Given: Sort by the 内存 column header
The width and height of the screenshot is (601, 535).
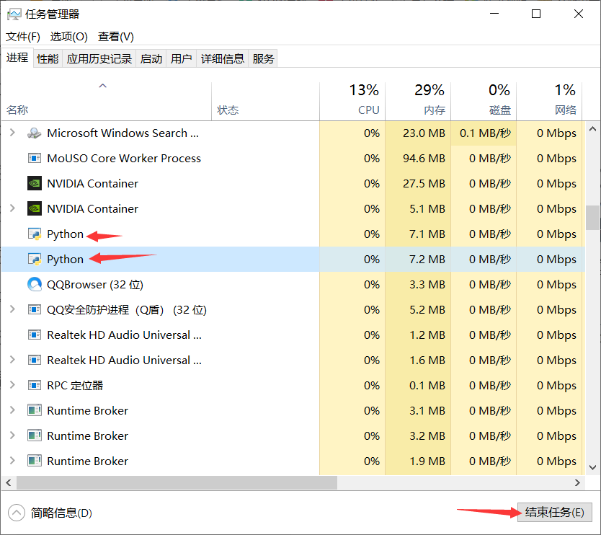Looking at the screenshot, I should (418, 102).
